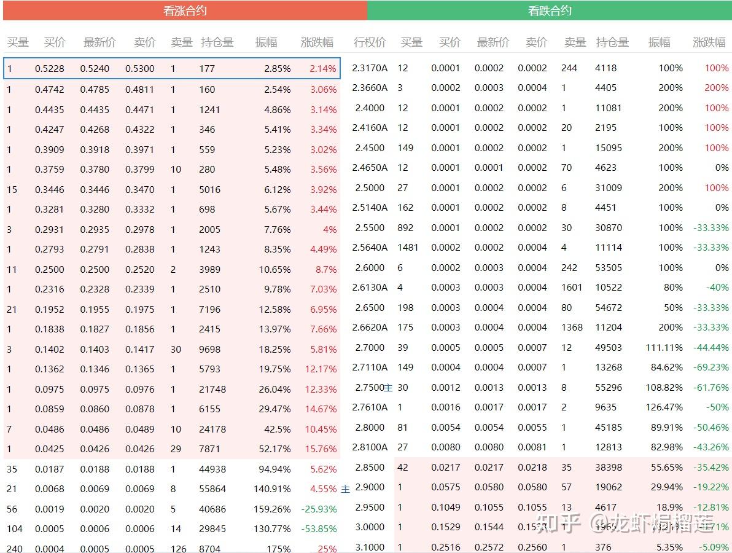Click put buy volume 1481
The width and height of the screenshot is (732, 553).
click(408, 248)
